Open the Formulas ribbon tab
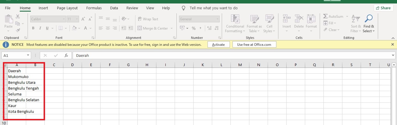The width and height of the screenshot is (397, 125). (94, 8)
